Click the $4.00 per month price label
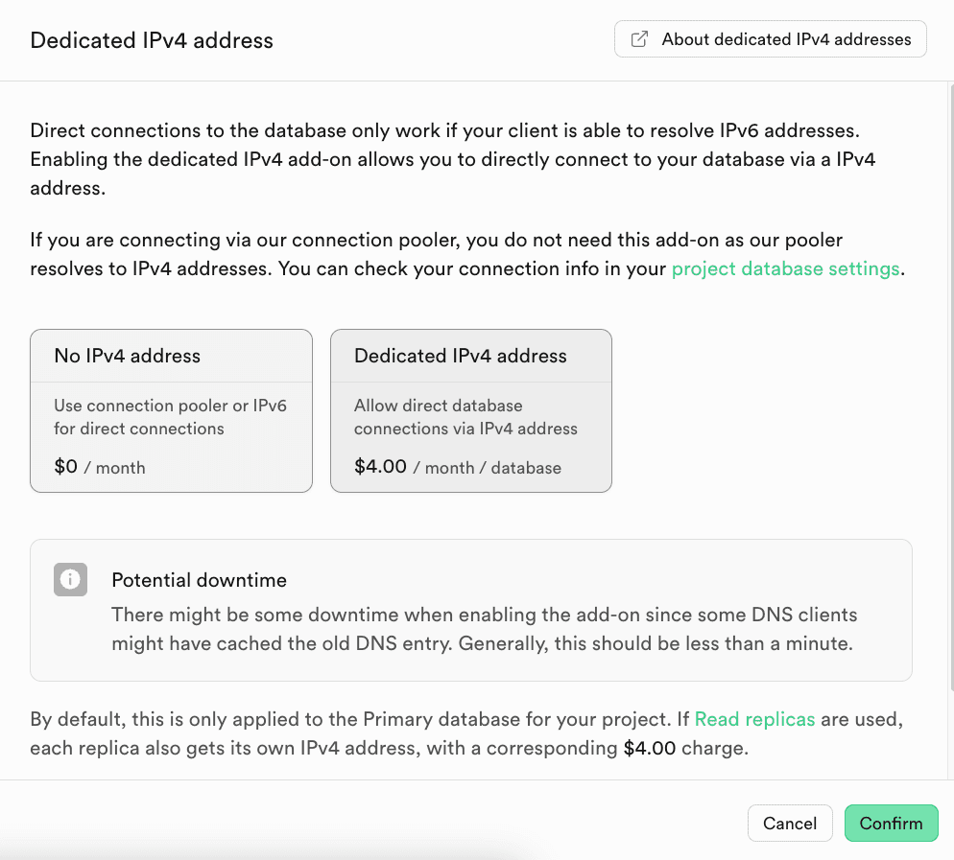 coord(378,467)
